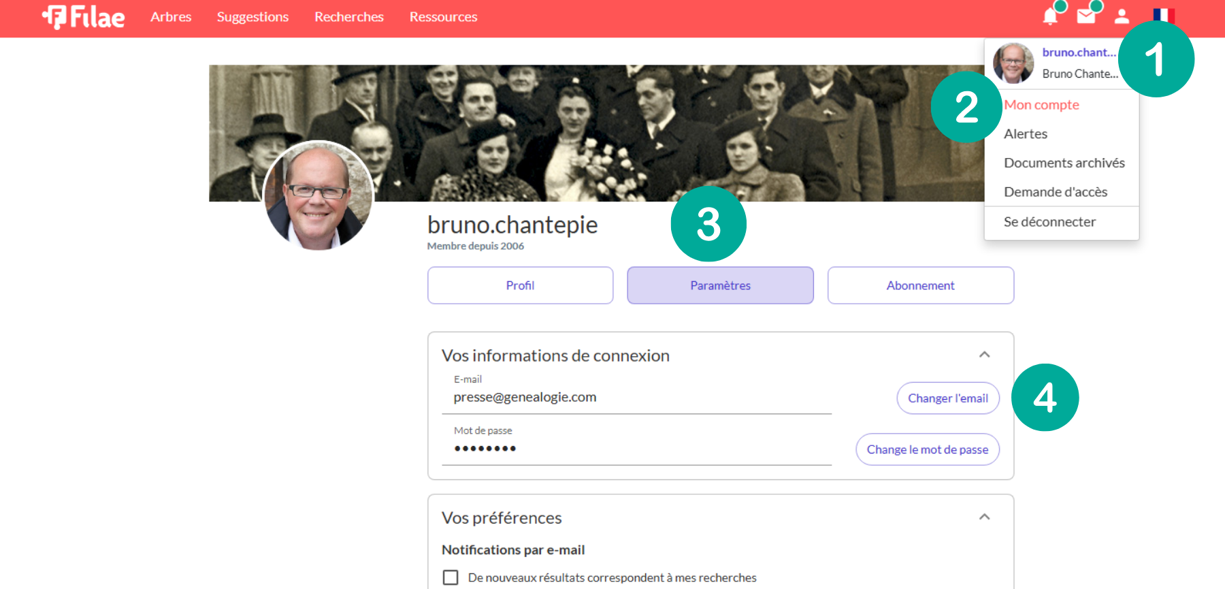Open the Arbres menu
Screen dimensions: 1225x589
171,17
